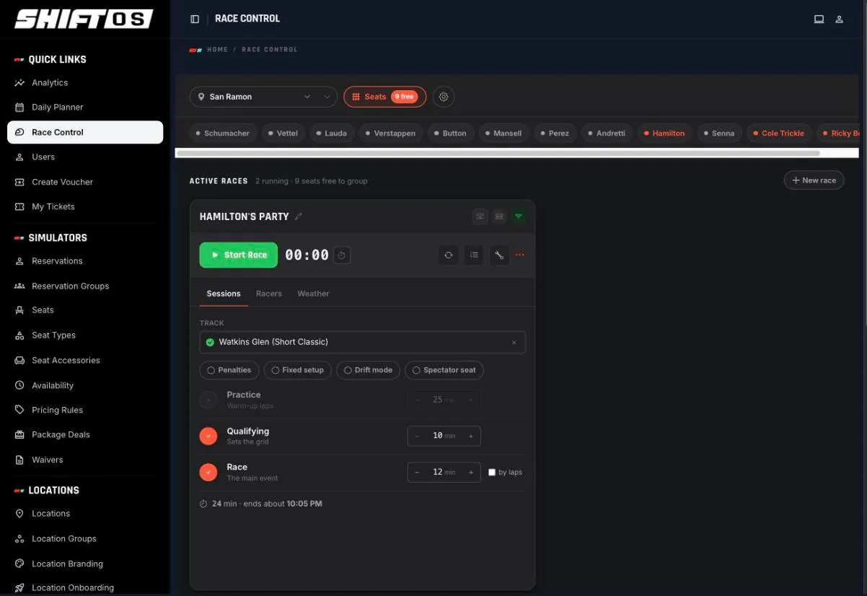Image resolution: width=867 pixels, height=596 pixels.
Task: Switch to the Weather tab
Action: coord(313,294)
